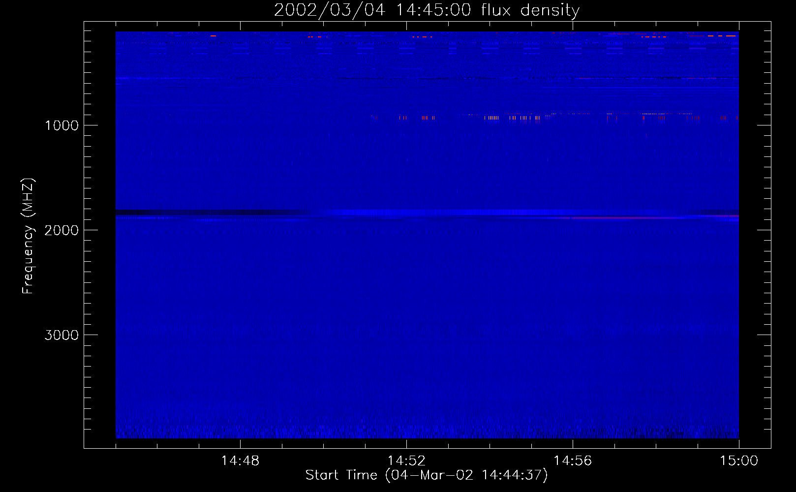Click the 15:00 time tick label
The height and width of the screenshot is (492, 796).
tap(739, 461)
